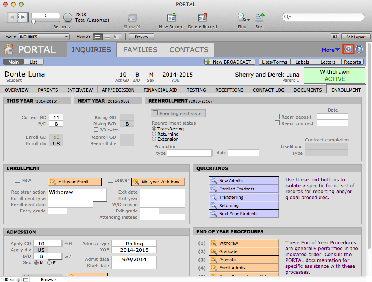Click the PORTAL home house icon
This screenshot has height=282, width=372.
(9, 49)
